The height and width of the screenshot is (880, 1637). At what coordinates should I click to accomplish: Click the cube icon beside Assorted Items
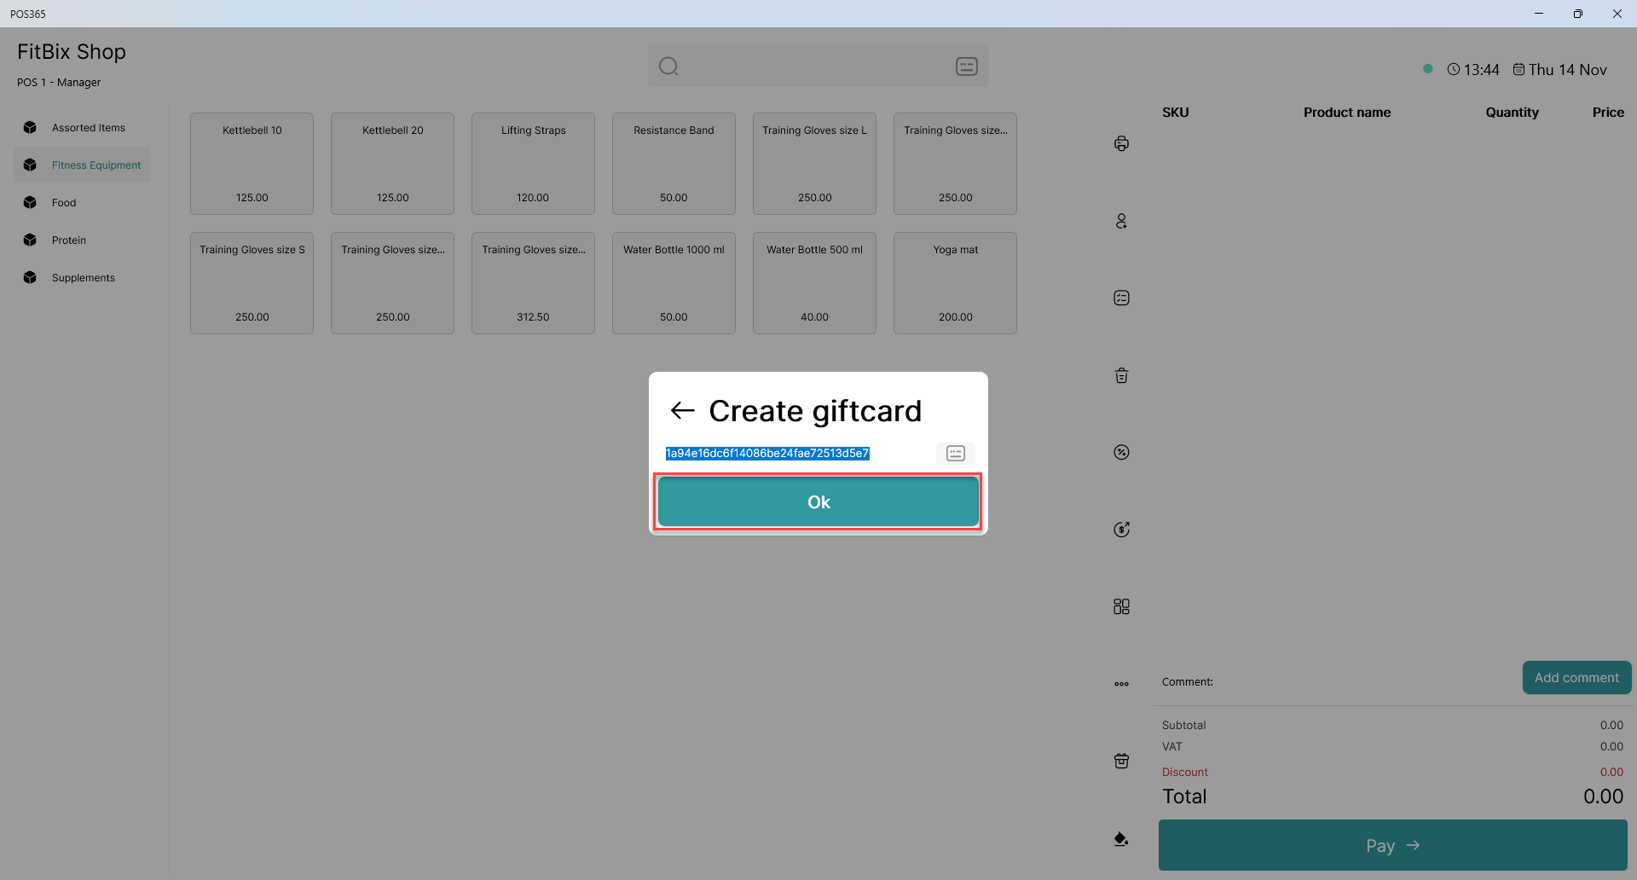pos(30,128)
